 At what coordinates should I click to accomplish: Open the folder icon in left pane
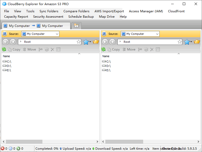(96, 42)
